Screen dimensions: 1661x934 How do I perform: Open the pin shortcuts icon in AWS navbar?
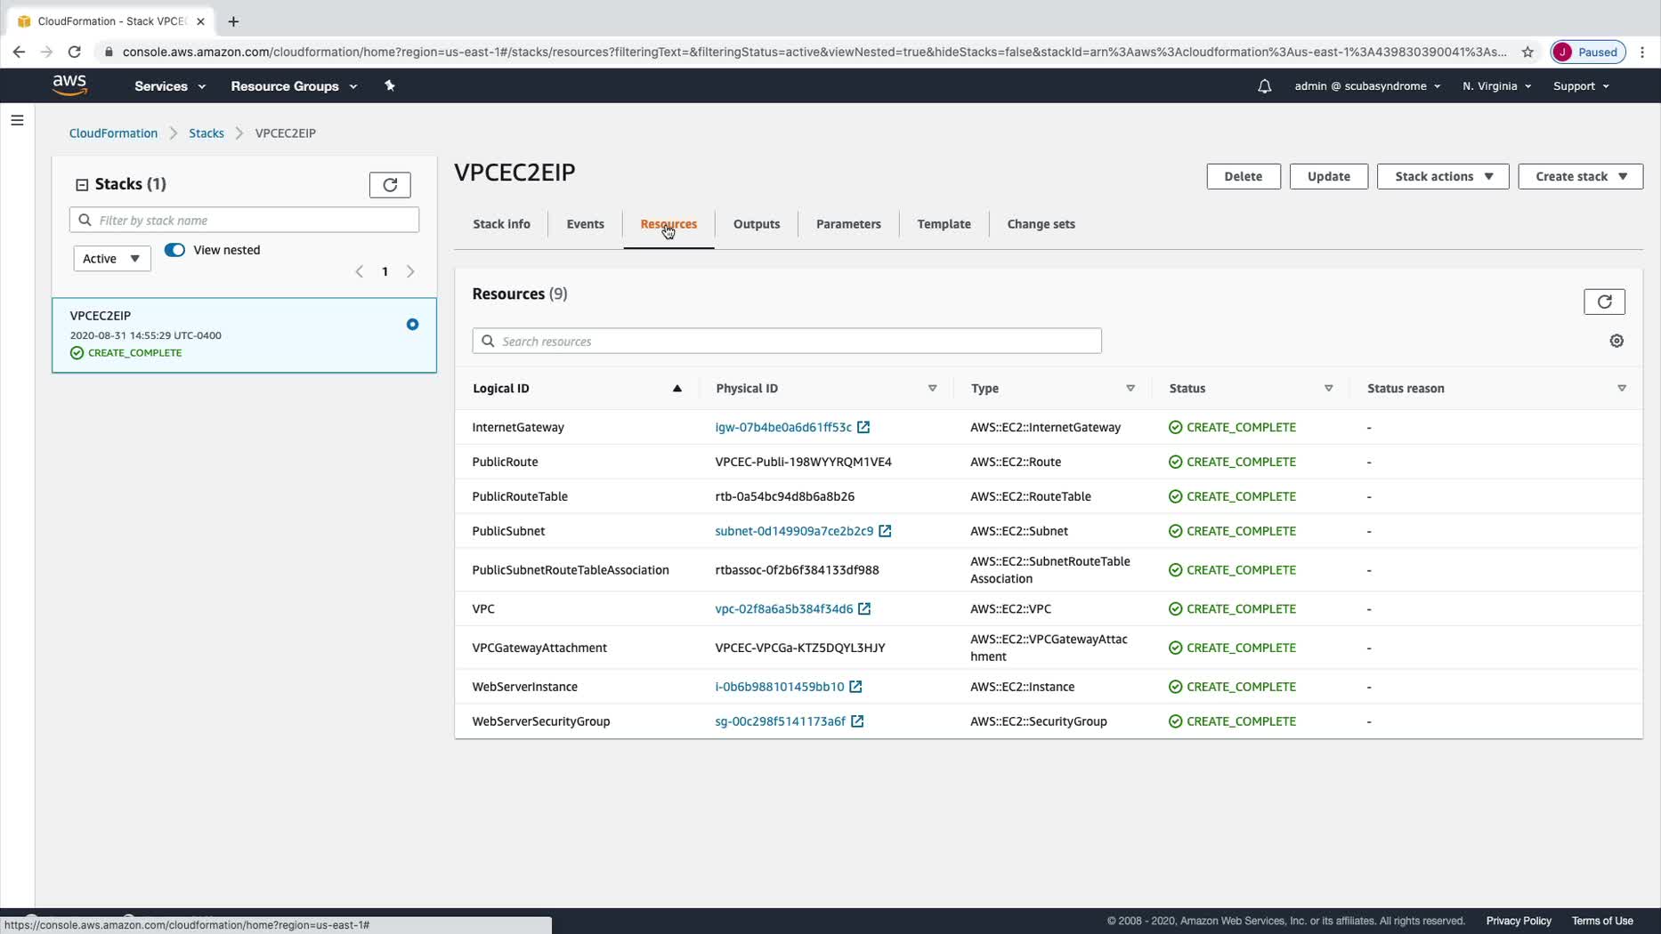click(389, 85)
